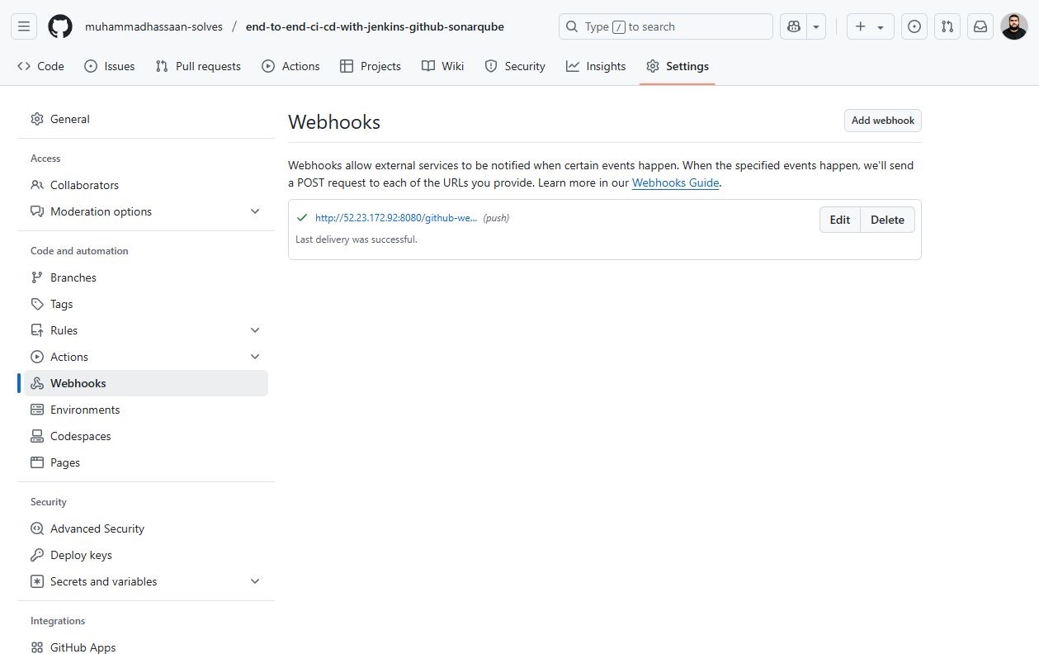
Task: Expand Moderation options chevron
Action: 255,211
